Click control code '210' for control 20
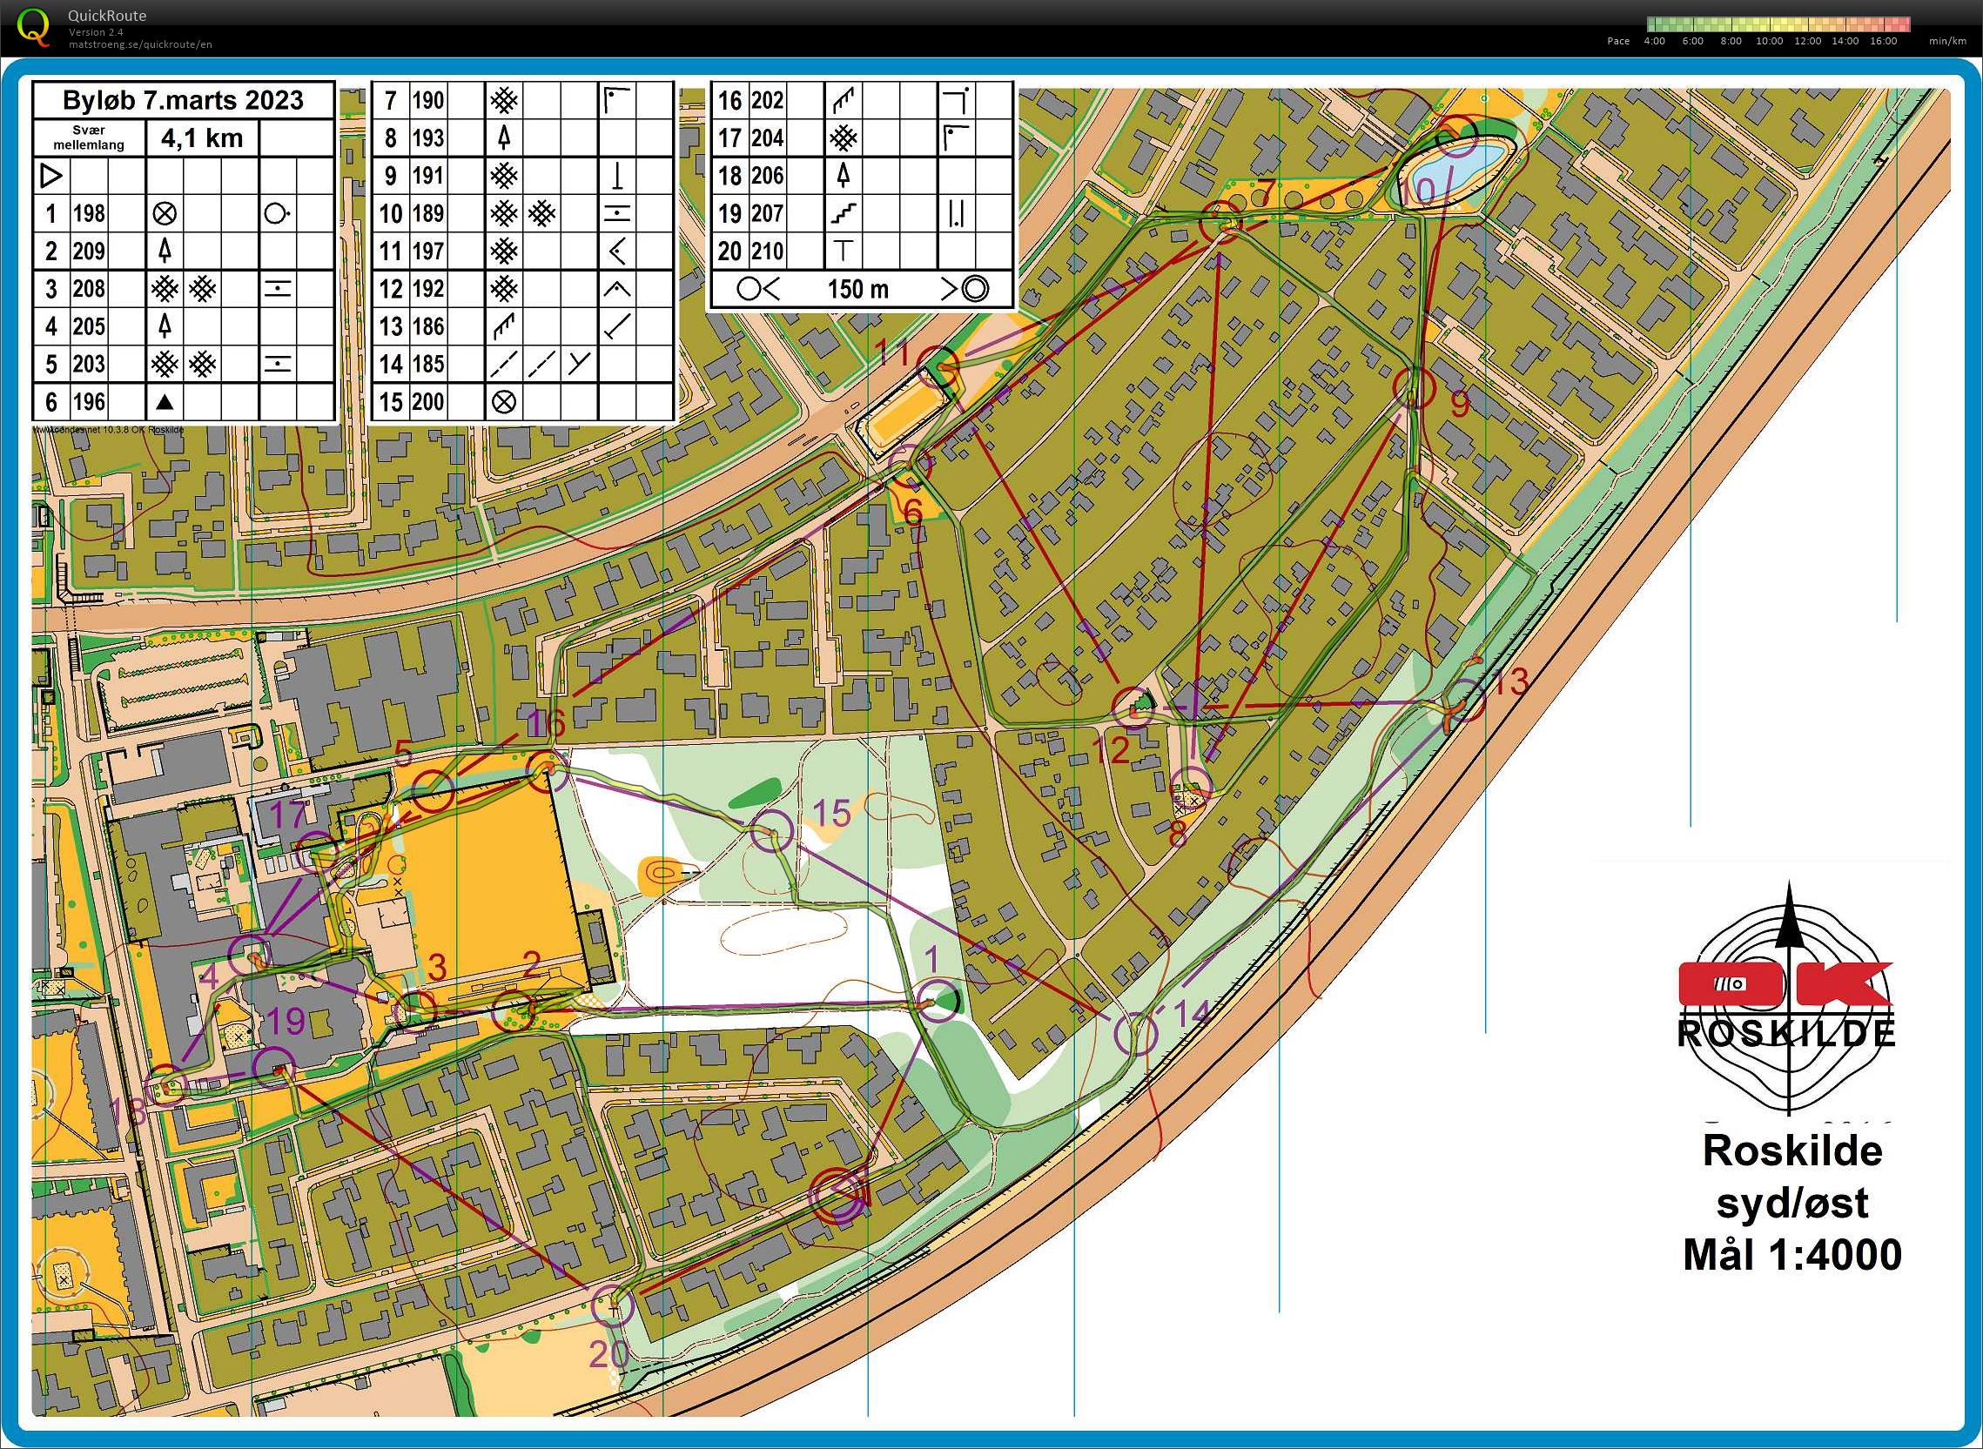Image resolution: width=1983 pixels, height=1449 pixels. pyautogui.click(x=768, y=251)
